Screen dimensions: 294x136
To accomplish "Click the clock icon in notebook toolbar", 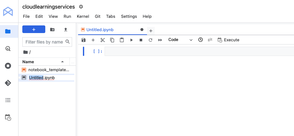I will click(x=201, y=40).
